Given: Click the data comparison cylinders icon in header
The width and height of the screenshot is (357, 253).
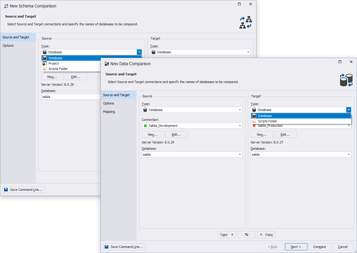Looking at the screenshot, I should 346,80.
